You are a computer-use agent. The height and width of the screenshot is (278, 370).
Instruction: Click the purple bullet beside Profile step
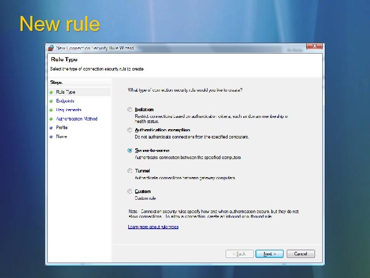click(x=51, y=128)
